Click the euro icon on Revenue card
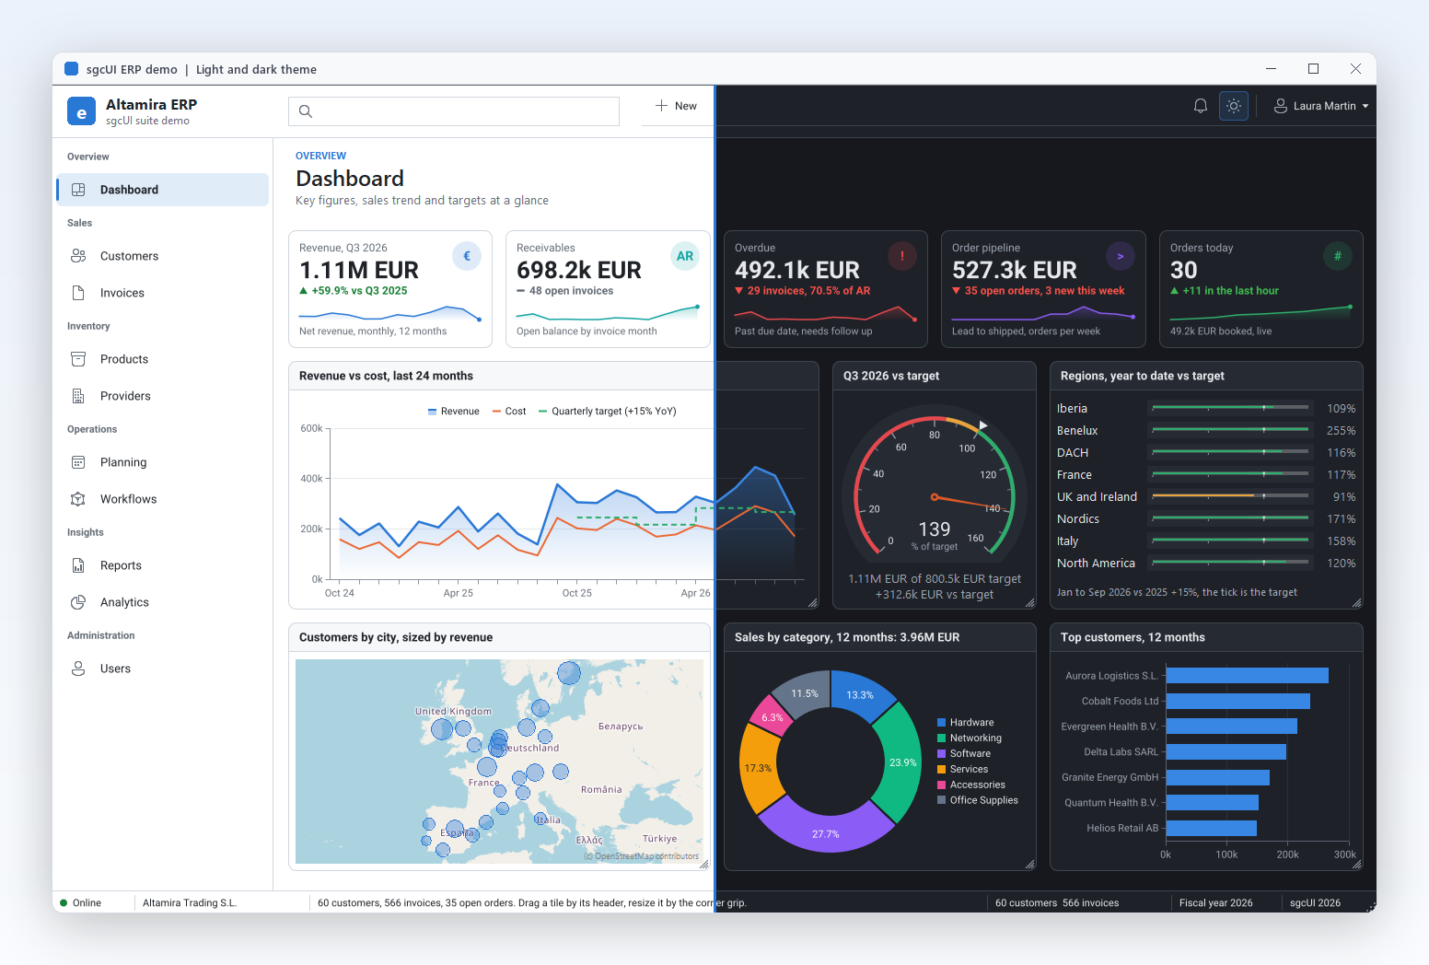This screenshot has height=965, width=1429. (x=467, y=256)
